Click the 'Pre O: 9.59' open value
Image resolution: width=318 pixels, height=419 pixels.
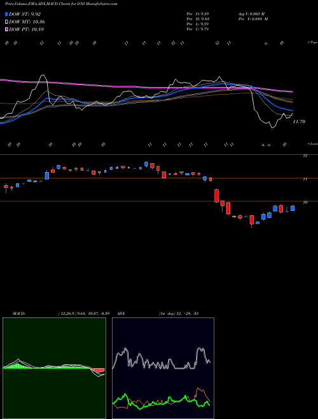(198, 13)
